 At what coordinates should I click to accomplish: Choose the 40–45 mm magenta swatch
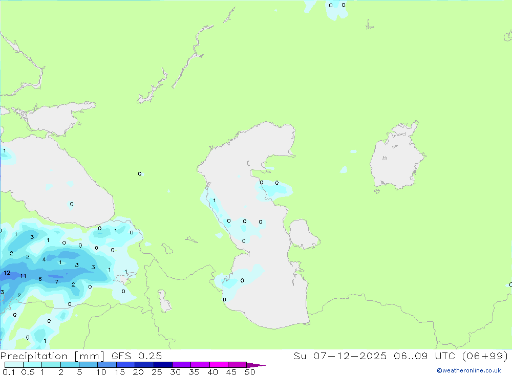point(219,365)
